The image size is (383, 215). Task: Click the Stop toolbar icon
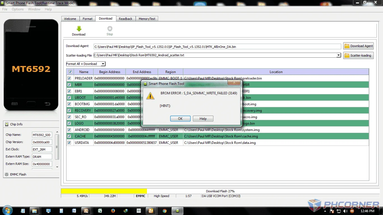click(x=110, y=29)
